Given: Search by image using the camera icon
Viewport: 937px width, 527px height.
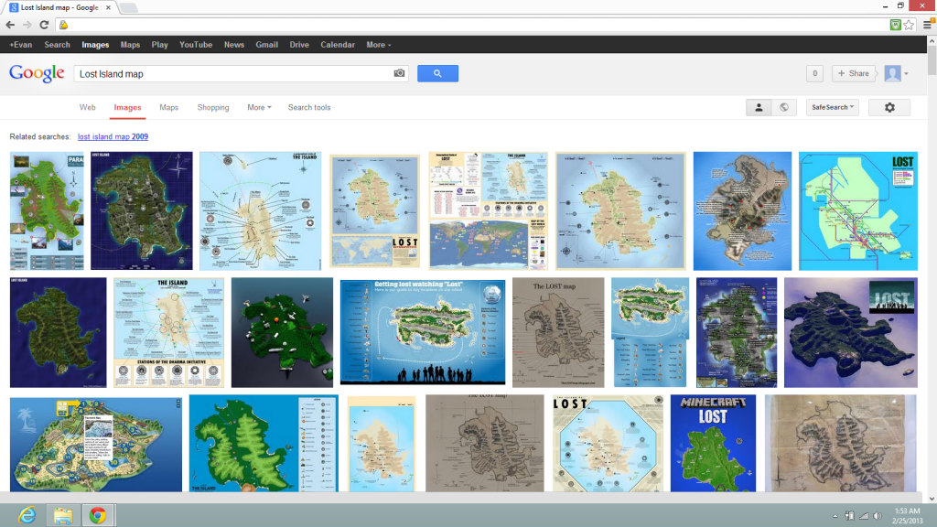Looking at the screenshot, I should (x=399, y=73).
